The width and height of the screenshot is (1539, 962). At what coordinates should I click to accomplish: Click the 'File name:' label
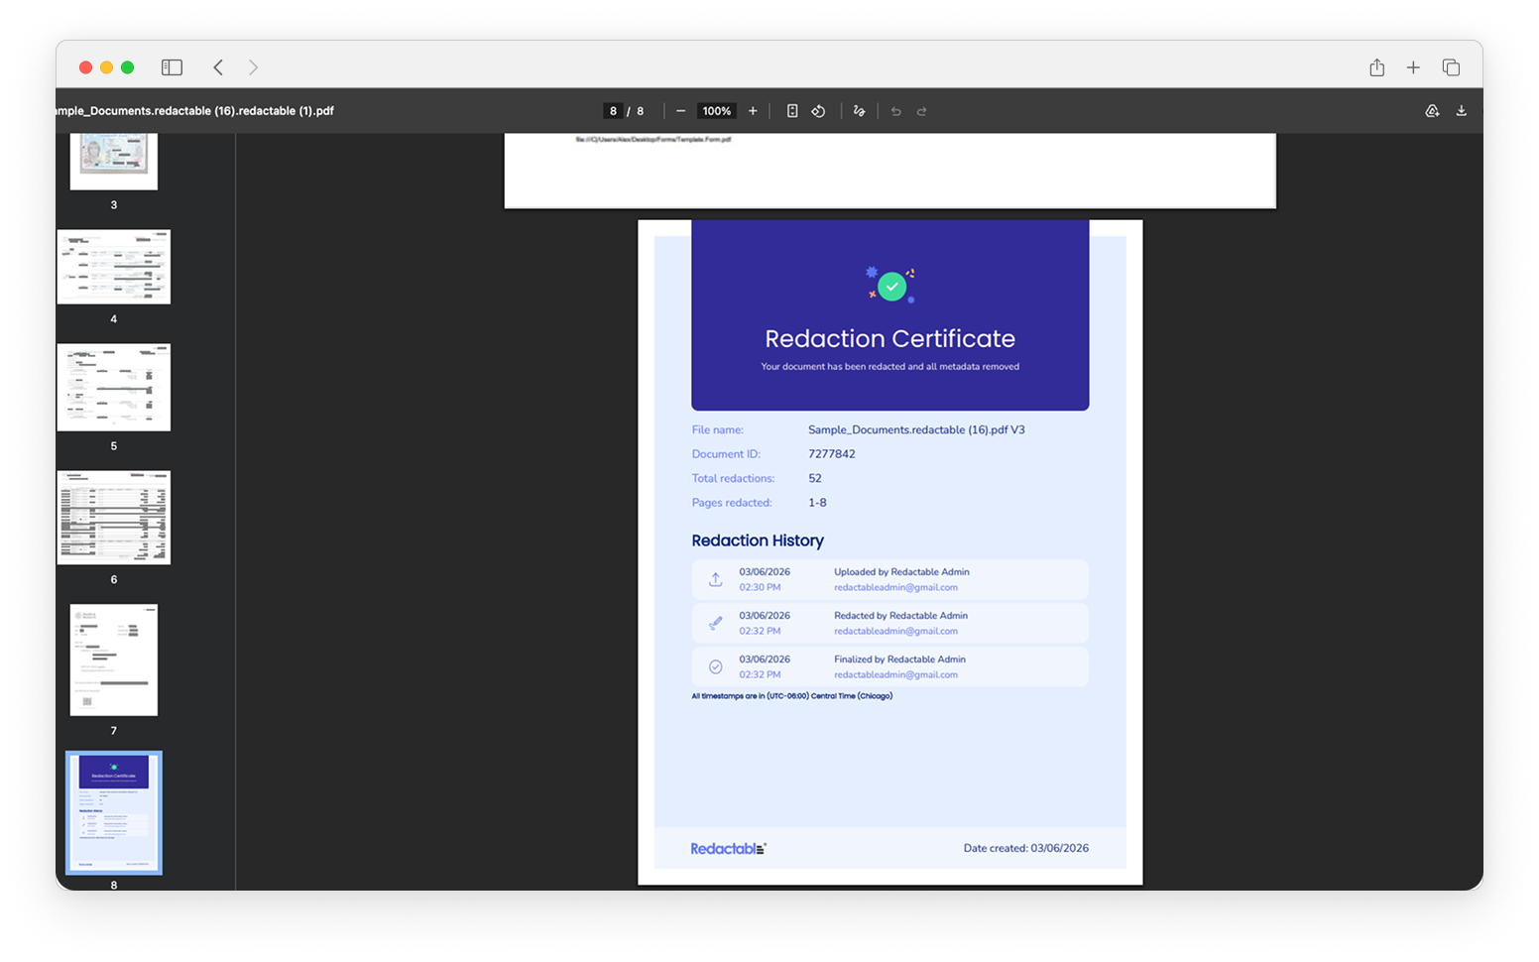[717, 430]
